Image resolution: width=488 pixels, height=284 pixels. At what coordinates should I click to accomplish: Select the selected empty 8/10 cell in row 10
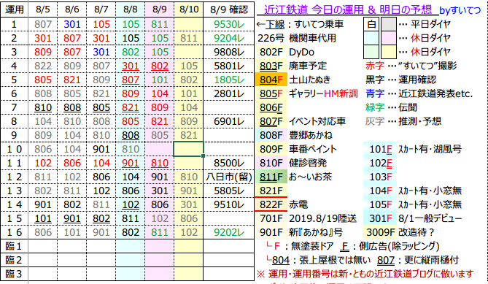pyautogui.click(x=189, y=149)
